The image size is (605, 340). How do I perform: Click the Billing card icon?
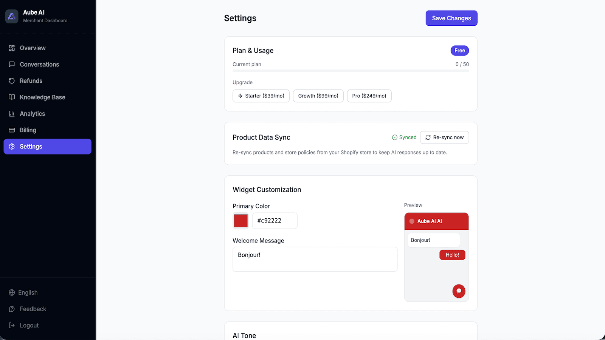coord(12,130)
